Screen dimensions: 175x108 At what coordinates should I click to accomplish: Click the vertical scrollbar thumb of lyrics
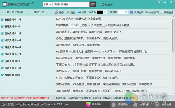(173, 35)
